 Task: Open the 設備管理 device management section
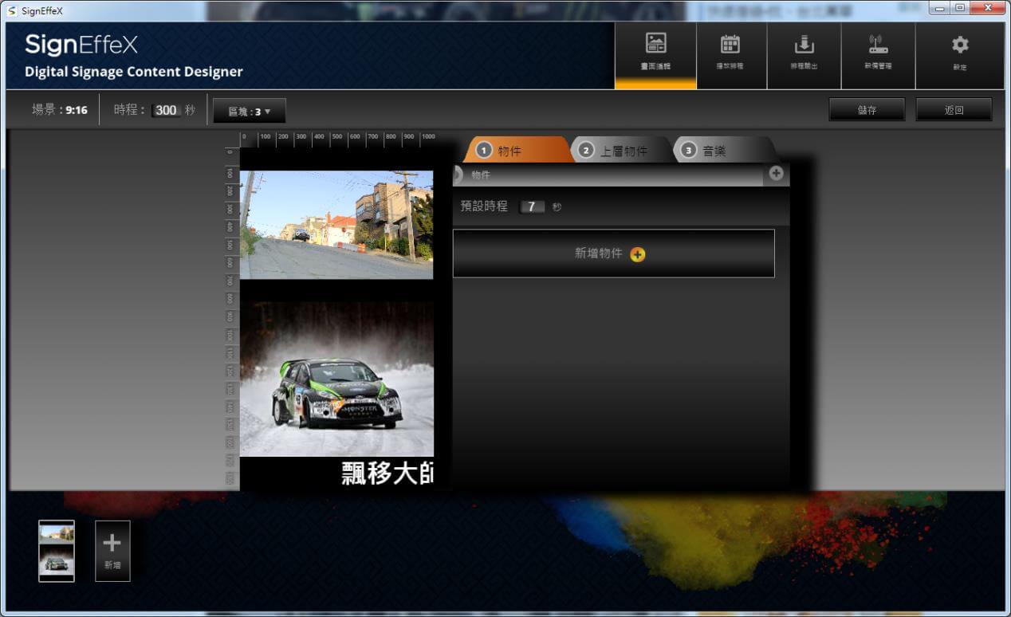pos(878,54)
